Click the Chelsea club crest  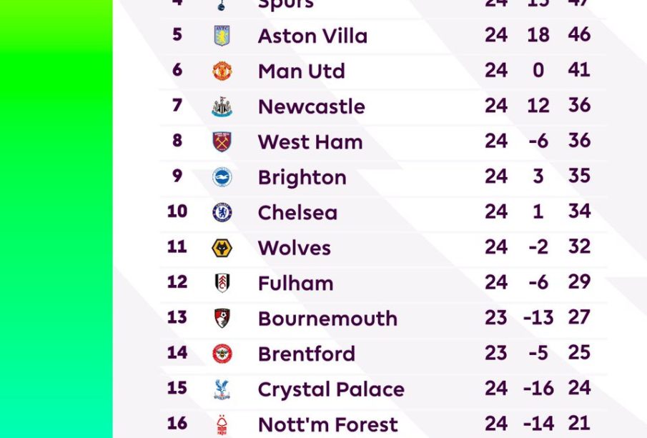tap(222, 212)
